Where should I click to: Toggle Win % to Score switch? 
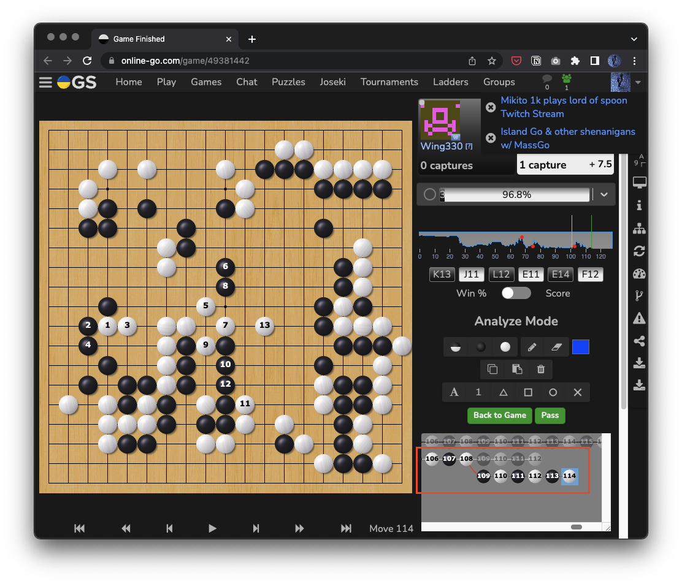tap(516, 293)
